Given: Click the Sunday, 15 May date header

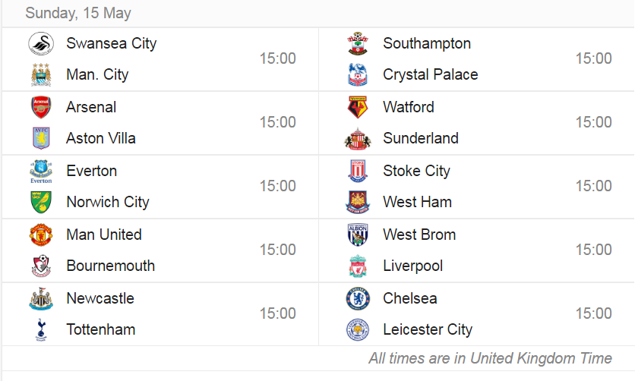Looking at the screenshot, I should pos(78,14).
